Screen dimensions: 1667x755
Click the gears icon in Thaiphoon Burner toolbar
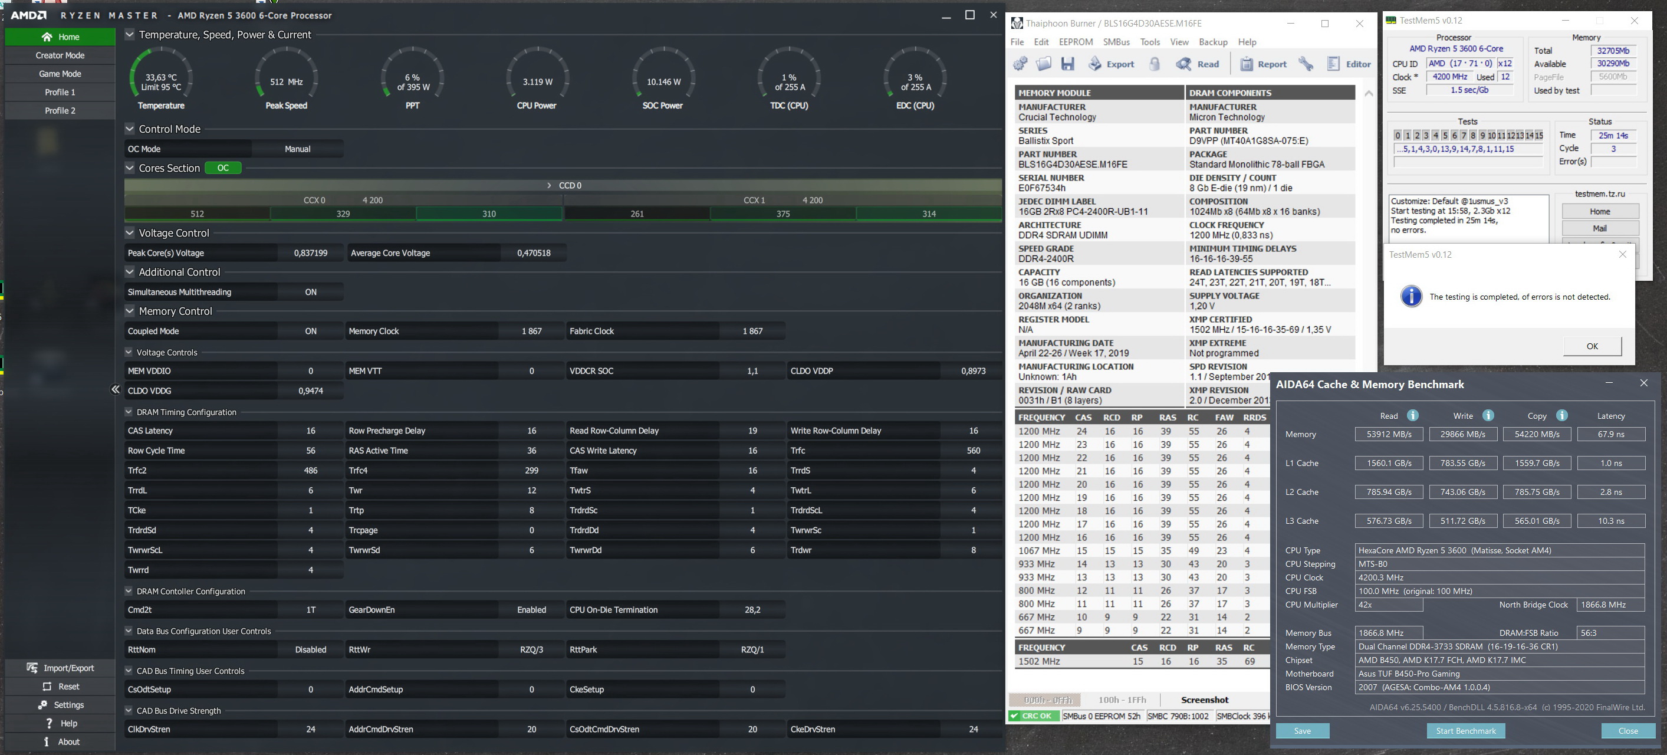tap(1021, 64)
